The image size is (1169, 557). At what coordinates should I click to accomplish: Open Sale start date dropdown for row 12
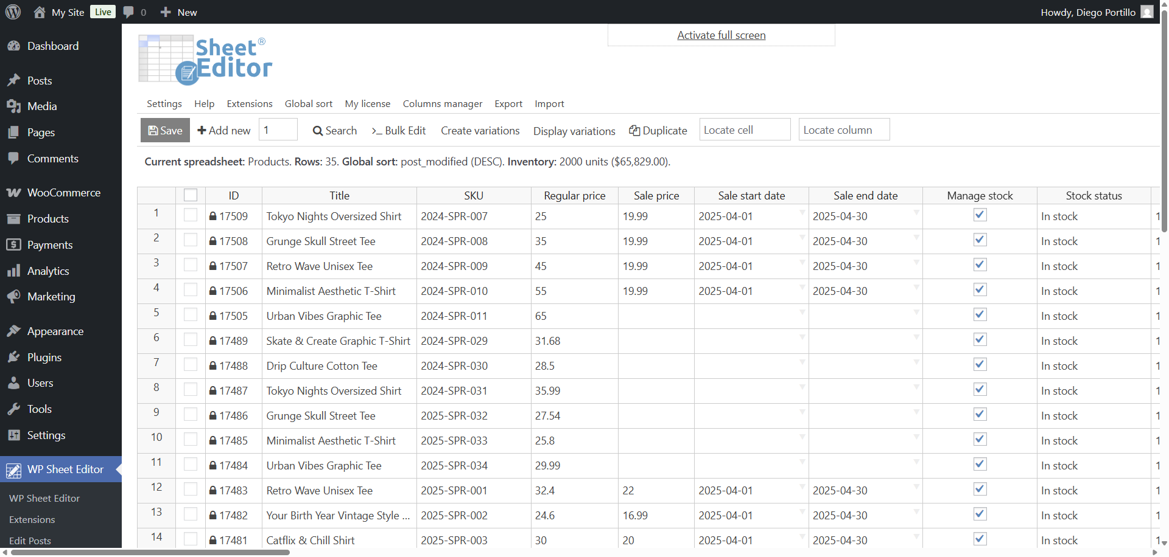[x=802, y=486]
